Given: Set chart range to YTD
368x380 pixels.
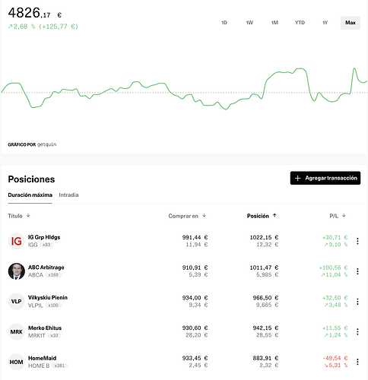Looking at the screenshot, I should pyautogui.click(x=300, y=23).
